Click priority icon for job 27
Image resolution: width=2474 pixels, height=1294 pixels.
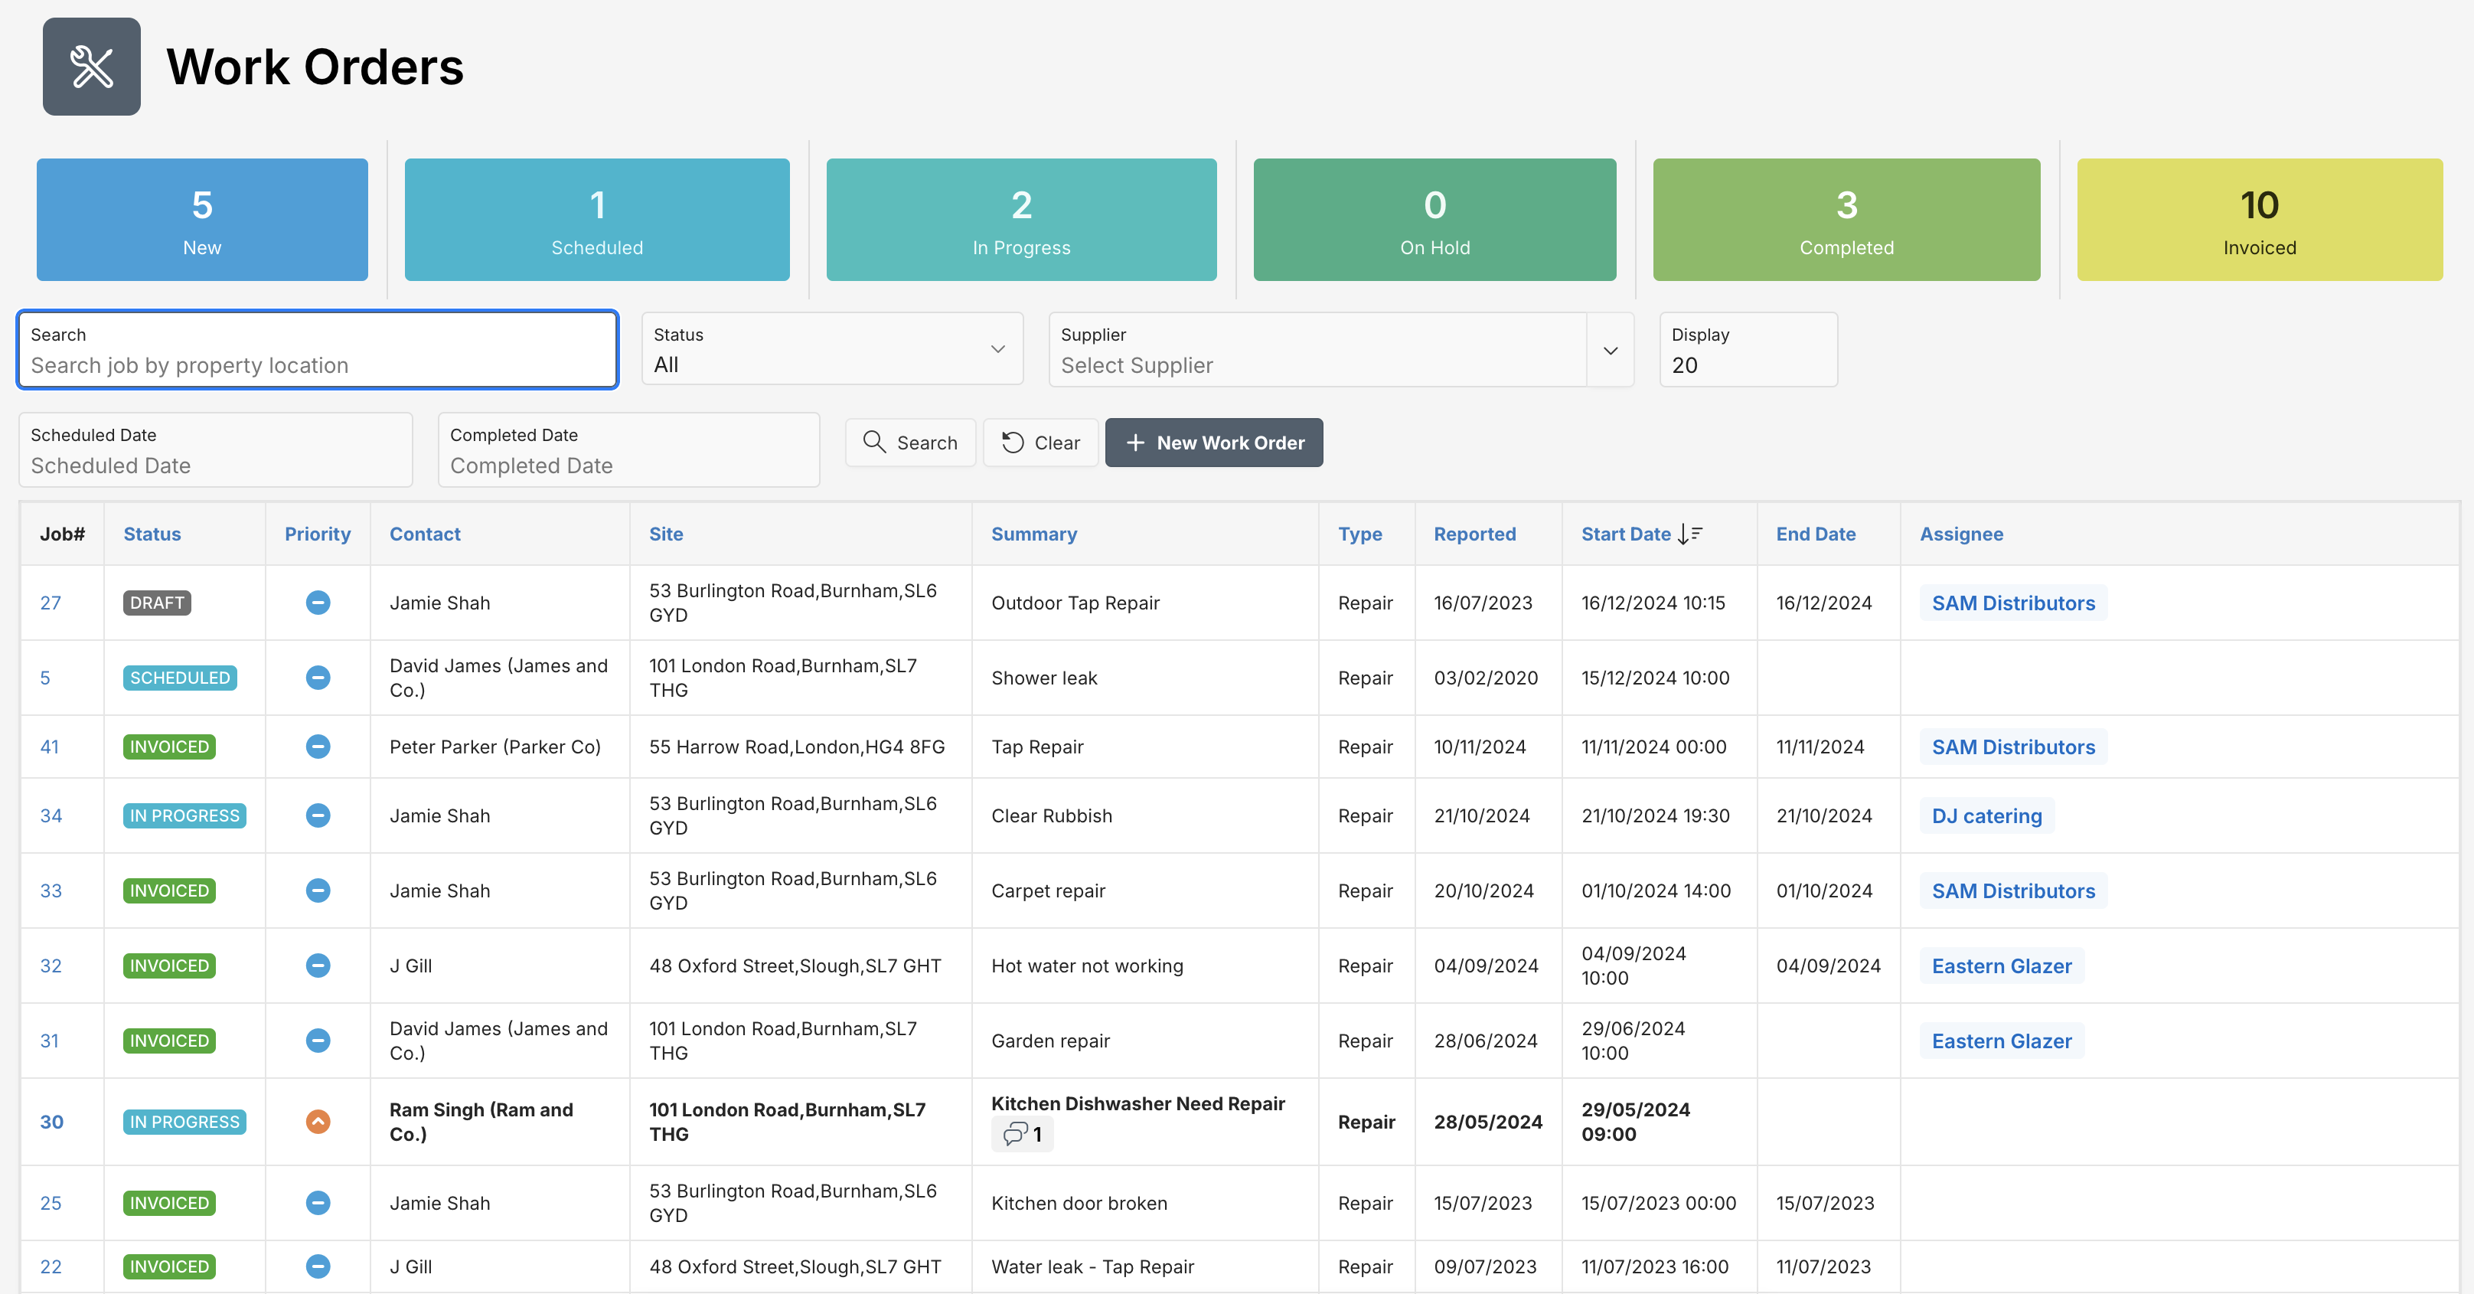(x=318, y=603)
